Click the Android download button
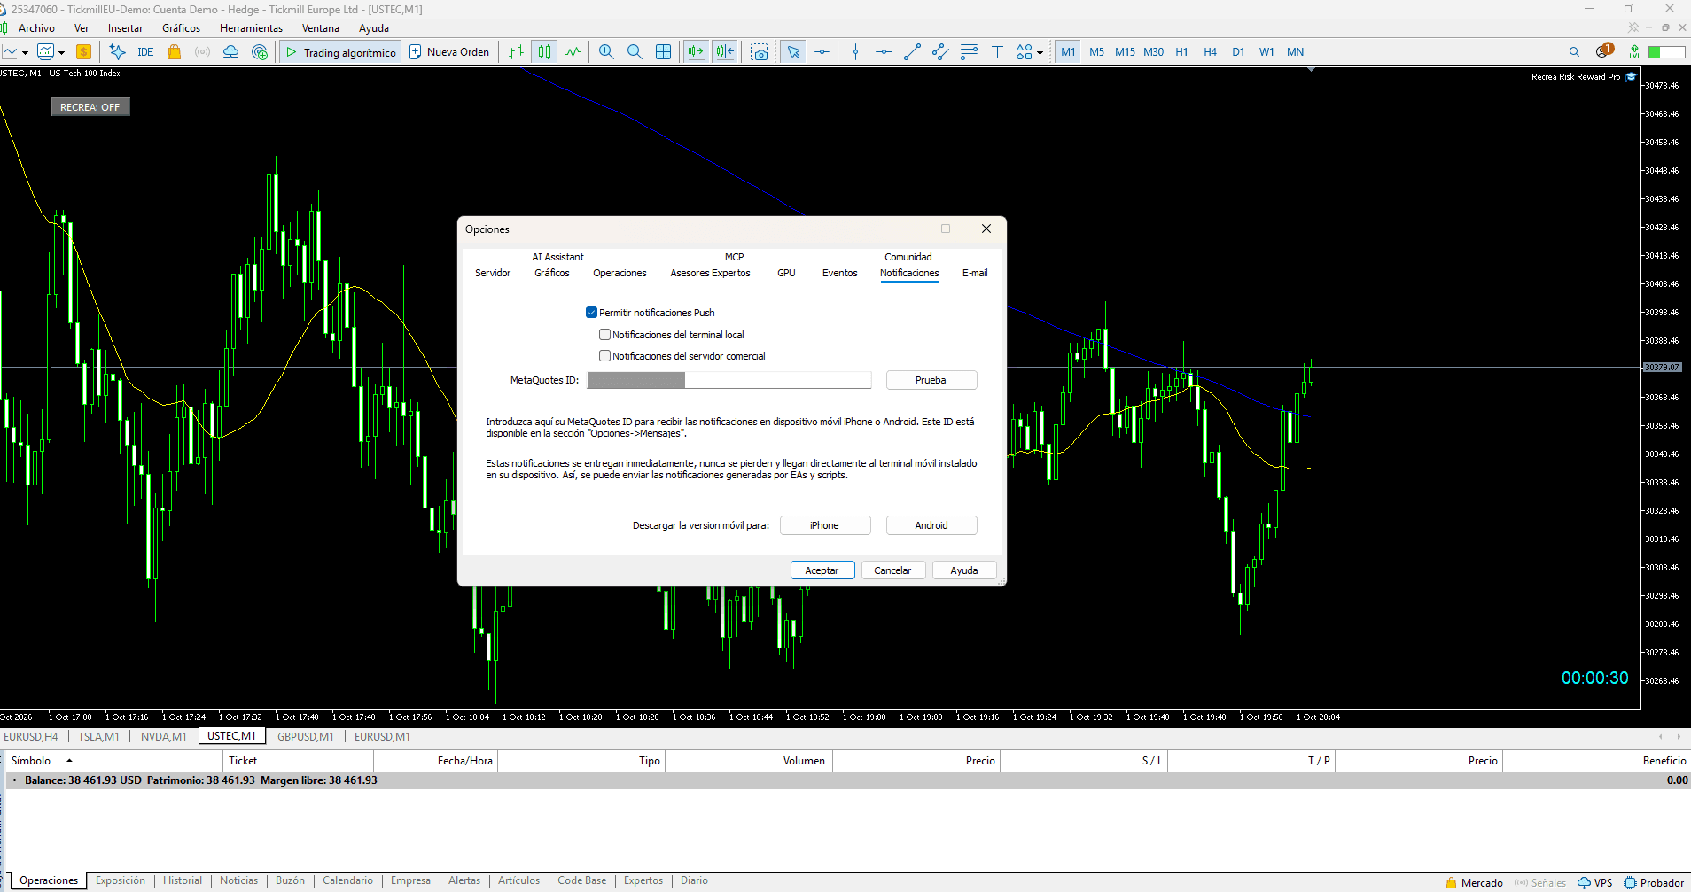 (931, 525)
